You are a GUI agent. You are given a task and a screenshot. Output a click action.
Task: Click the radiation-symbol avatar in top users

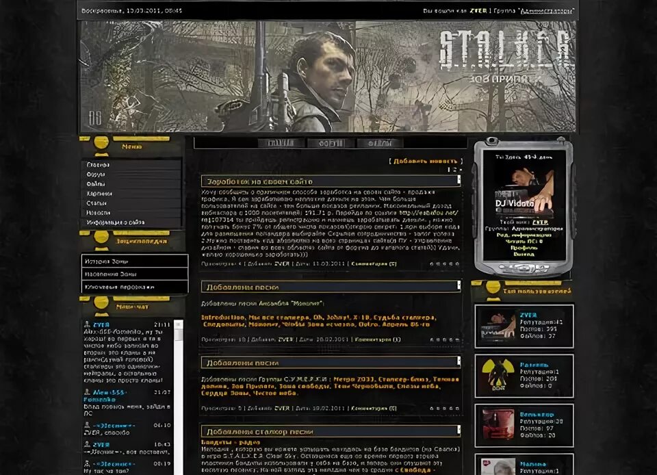click(498, 375)
